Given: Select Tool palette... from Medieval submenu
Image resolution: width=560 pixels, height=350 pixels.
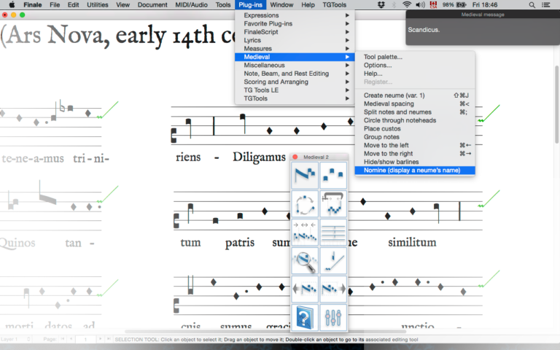Looking at the screenshot, I should 383,57.
